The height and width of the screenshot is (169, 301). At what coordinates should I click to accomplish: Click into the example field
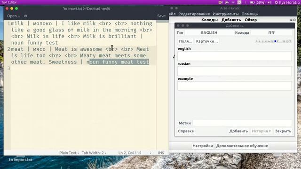[x=235, y=86]
